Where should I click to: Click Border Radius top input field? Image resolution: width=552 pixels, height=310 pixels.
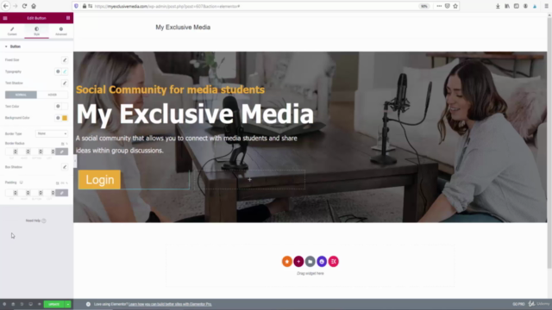point(11,152)
